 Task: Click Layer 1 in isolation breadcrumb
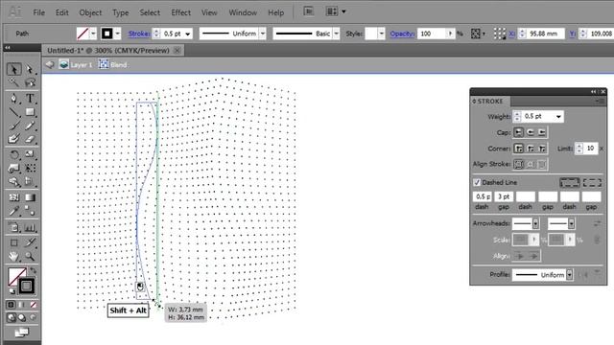[x=81, y=64]
